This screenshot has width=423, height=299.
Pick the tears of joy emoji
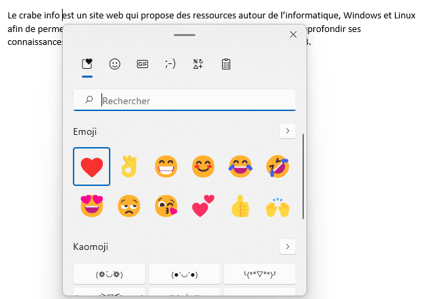(240, 166)
